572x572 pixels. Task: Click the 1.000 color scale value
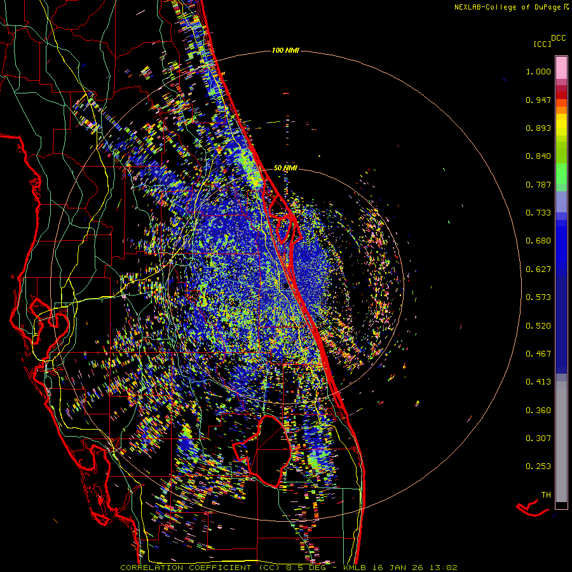[538, 71]
